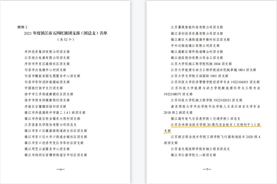The image size is (277, 184).
Task: Click '镇江市丹徒高级中学高二(4)班团支部' line
Action: pos(55,112)
